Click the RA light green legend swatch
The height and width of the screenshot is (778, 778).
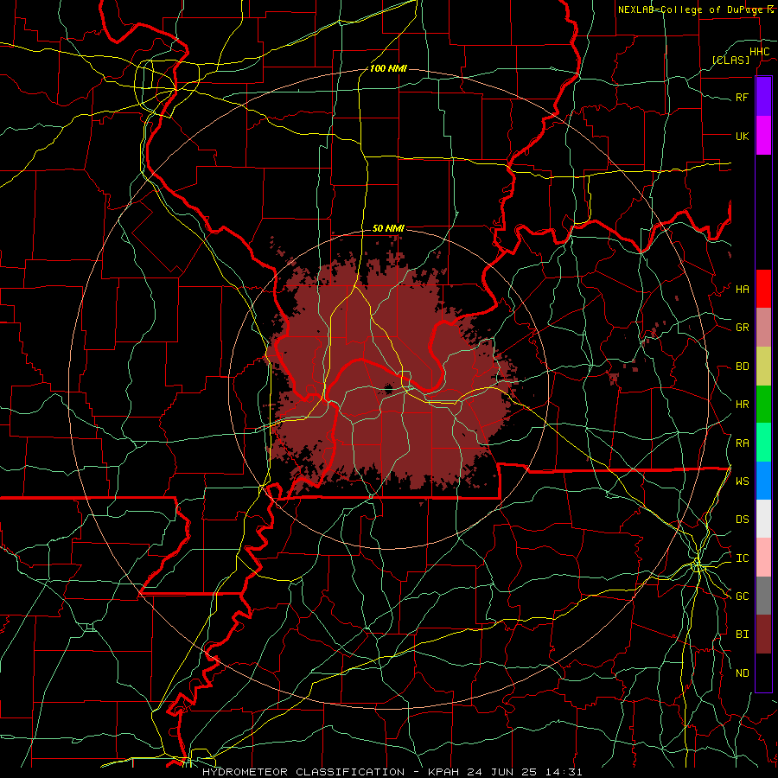click(763, 443)
